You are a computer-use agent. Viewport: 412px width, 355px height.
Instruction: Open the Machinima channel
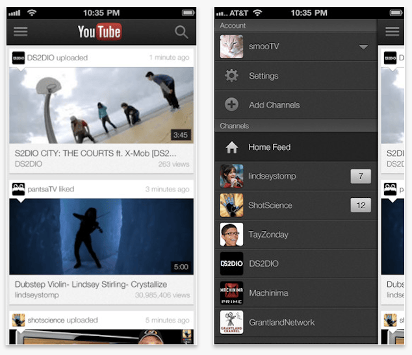tap(296, 293)
